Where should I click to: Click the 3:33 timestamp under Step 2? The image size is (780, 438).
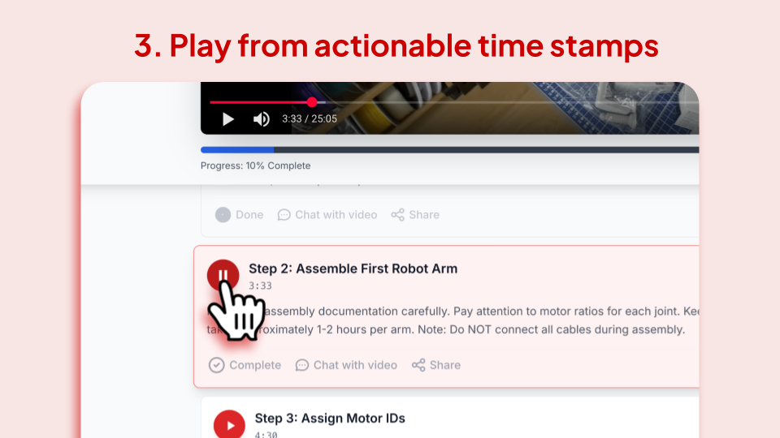[x=260, y=286]
